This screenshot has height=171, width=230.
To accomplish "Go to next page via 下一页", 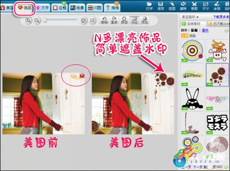I will [198, 167].
